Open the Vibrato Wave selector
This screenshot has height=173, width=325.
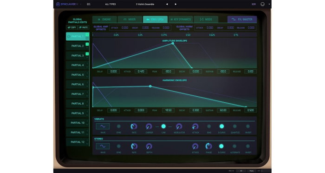click(103, 126)
